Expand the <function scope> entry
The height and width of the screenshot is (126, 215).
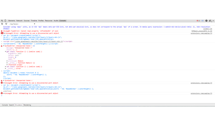pyautogui.click(x=7, y=65)
